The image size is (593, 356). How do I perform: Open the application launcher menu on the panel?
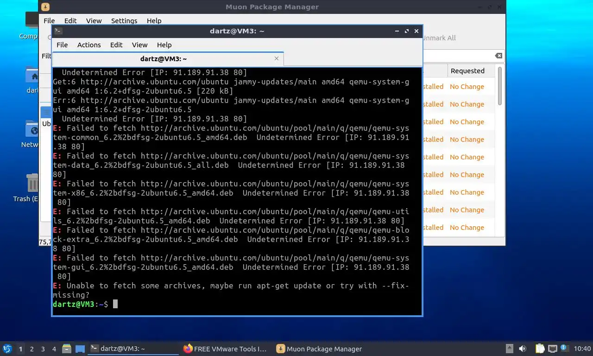(7, 349)
